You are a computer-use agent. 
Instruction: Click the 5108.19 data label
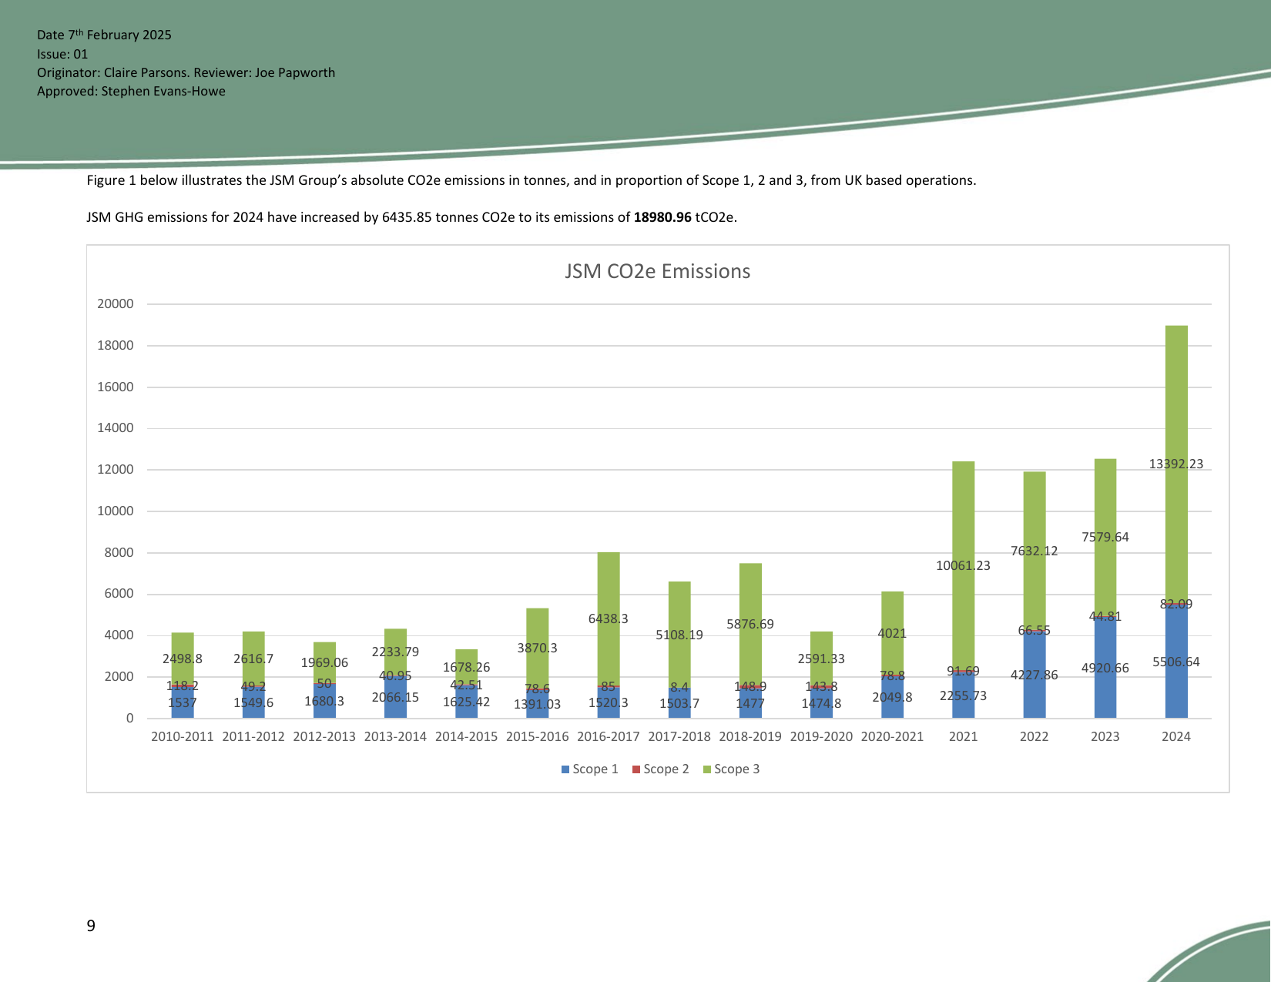(679, 635)
